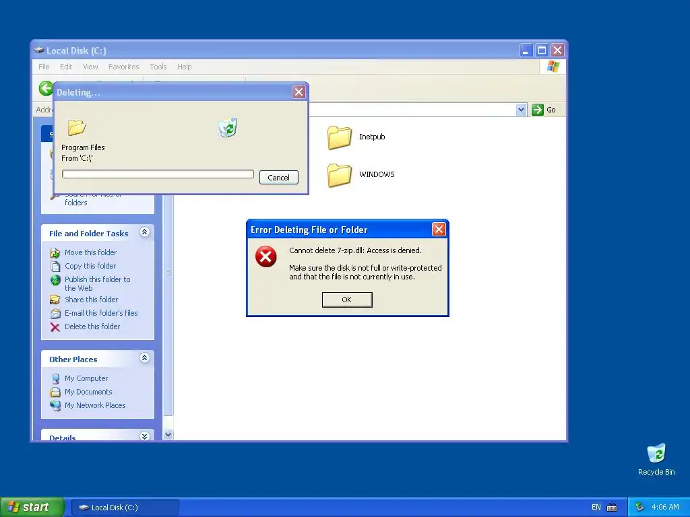The height and width of the screenshot is (517, 690).
Task: Click the Program Files folder icon in dialog
Action: (77, 127)
